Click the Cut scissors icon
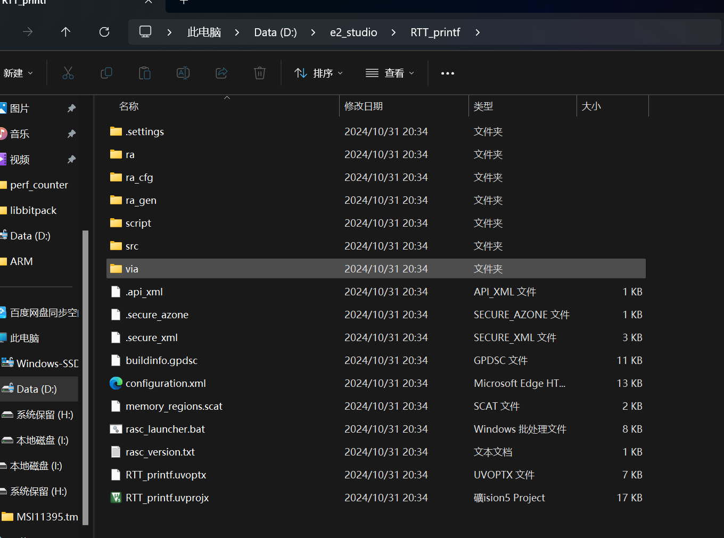This screenshot has width=724, height=538. (x=68, y=73)
